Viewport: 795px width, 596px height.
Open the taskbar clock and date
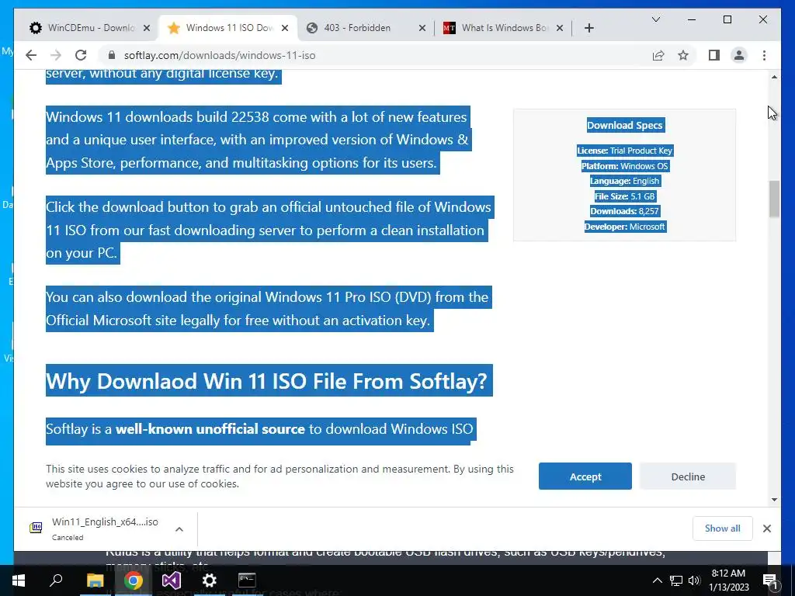[728, 580]
